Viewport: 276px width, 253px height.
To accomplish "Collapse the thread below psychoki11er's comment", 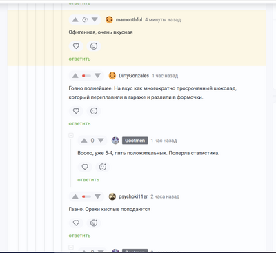I will [71, 247].
